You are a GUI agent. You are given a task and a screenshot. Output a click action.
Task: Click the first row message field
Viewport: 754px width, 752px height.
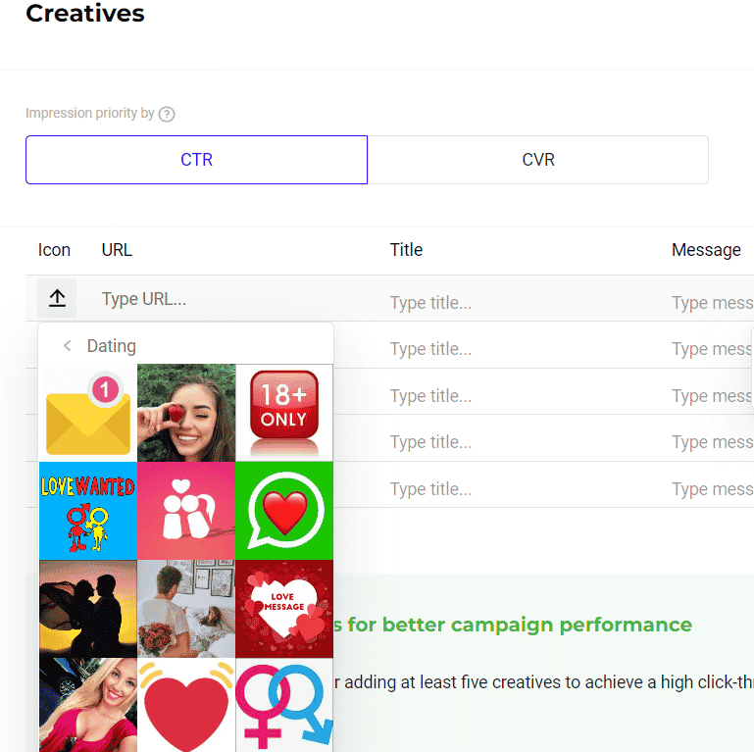(712, 303)
